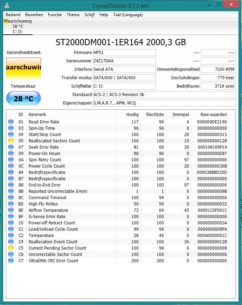Open the Thema menu
The image size is (242, 305).
[x=73, y=15]
